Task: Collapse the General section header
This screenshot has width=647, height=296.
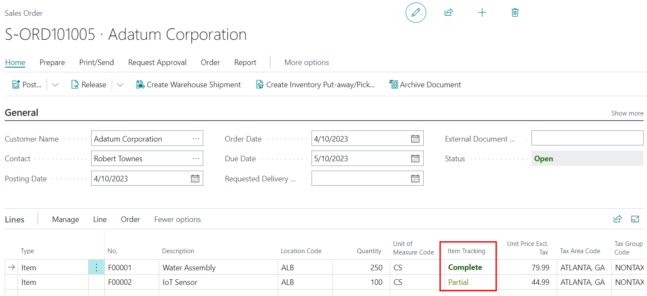Action: (x=21, y=113)
